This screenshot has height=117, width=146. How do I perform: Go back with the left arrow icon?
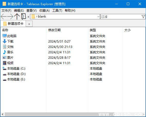tap(4, 16)
